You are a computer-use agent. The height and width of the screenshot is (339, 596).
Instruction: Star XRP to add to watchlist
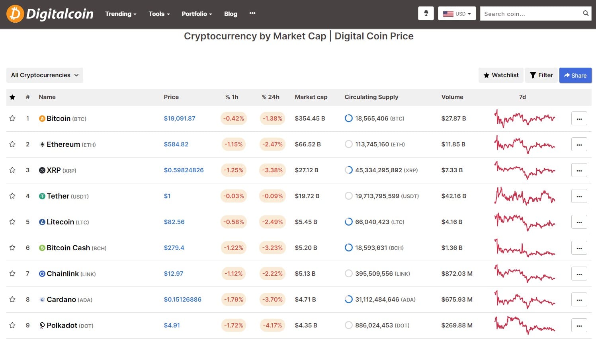click(x=12, y=170)
